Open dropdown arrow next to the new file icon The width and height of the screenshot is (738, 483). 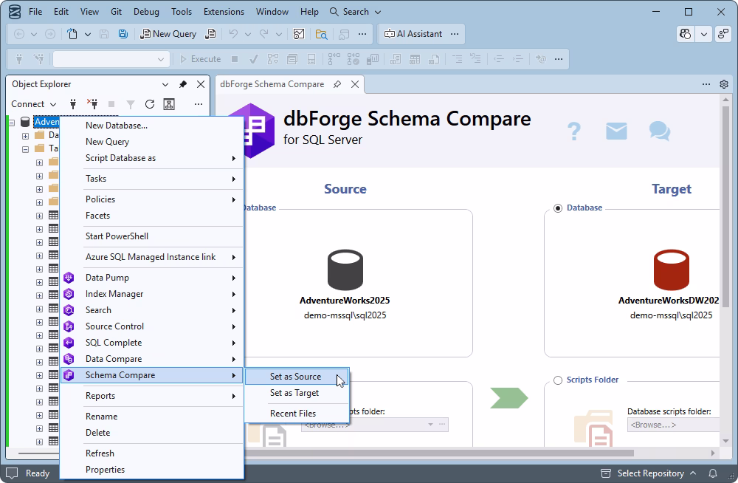tap(88, 34)
